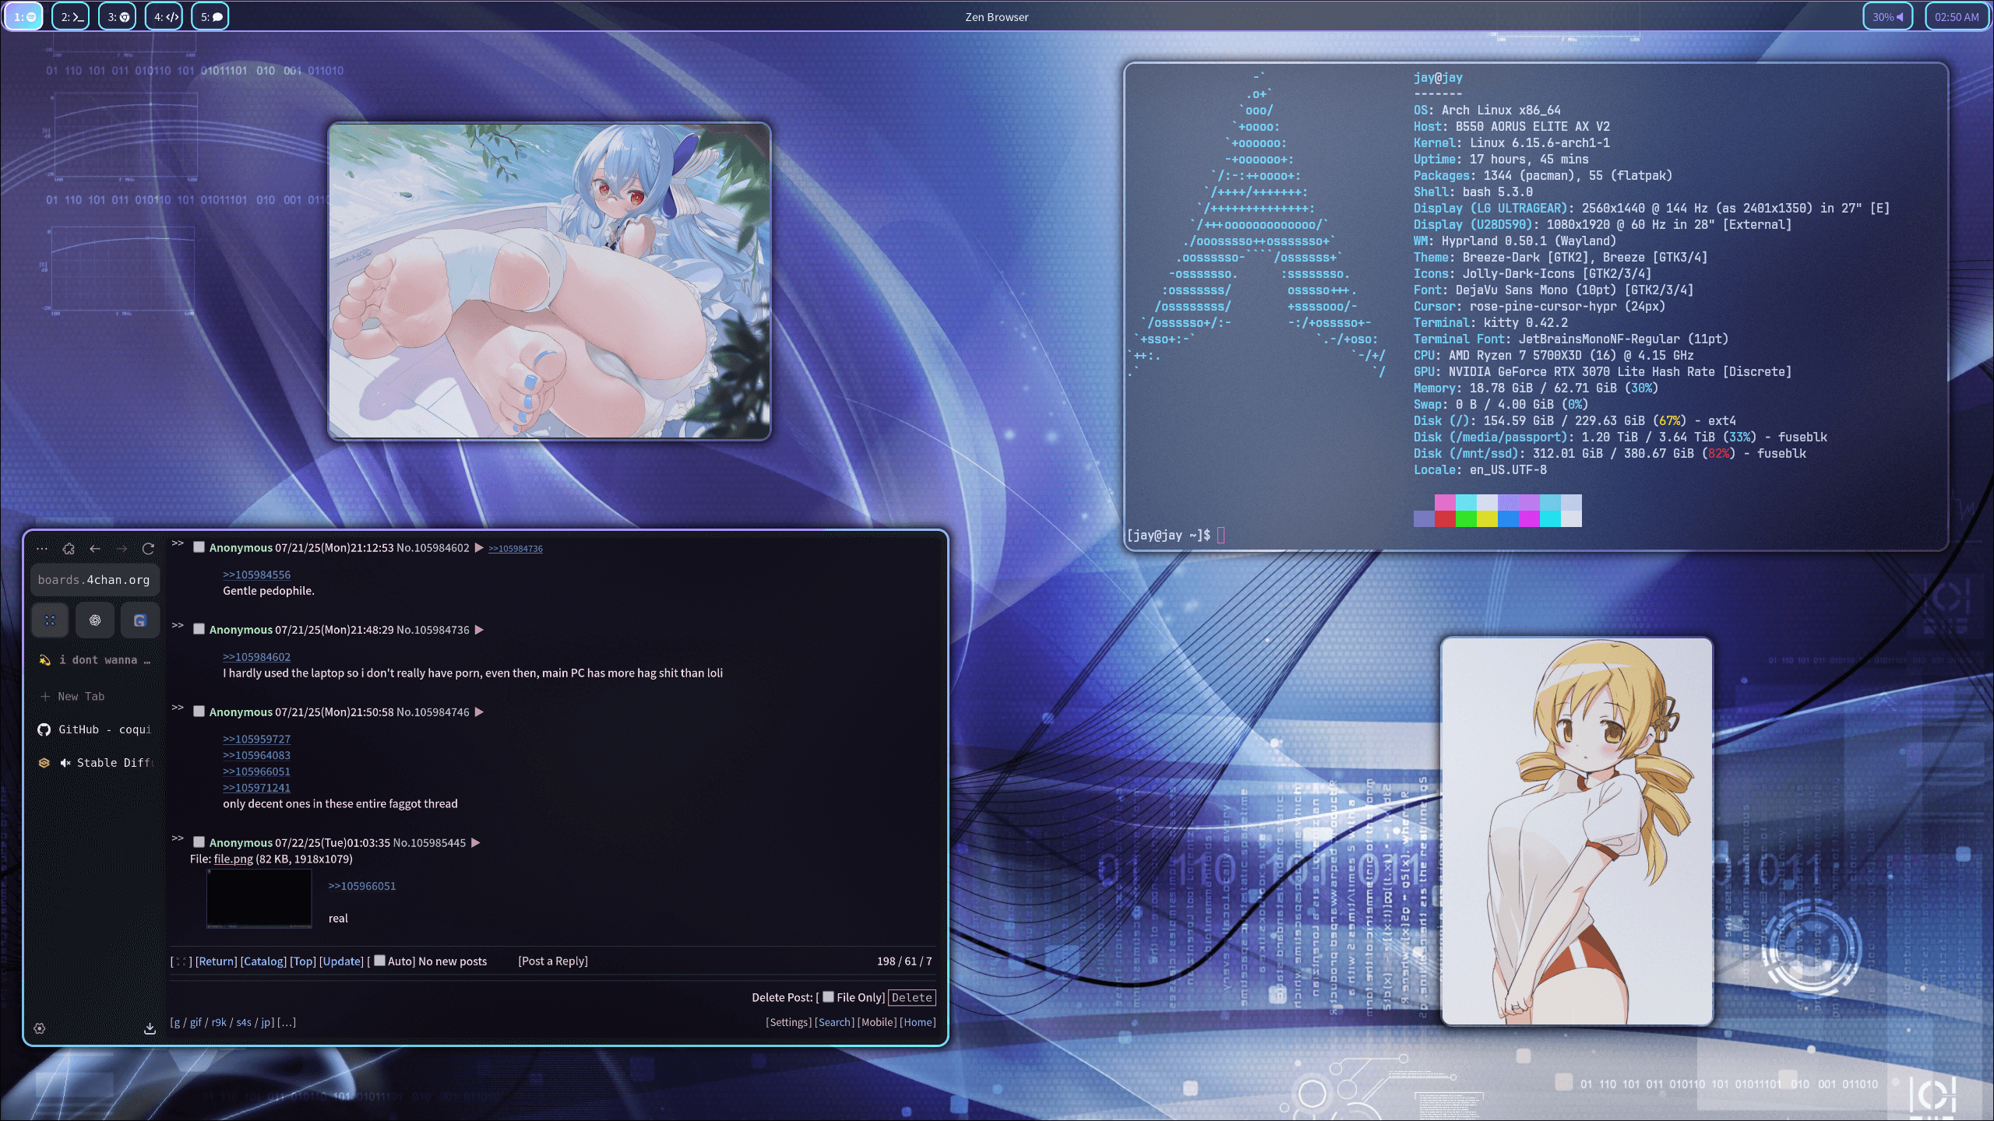The height and width of the screenshot is (1121, 1994).
Task: Open the footer Settings link
Action: point(789,1022)
